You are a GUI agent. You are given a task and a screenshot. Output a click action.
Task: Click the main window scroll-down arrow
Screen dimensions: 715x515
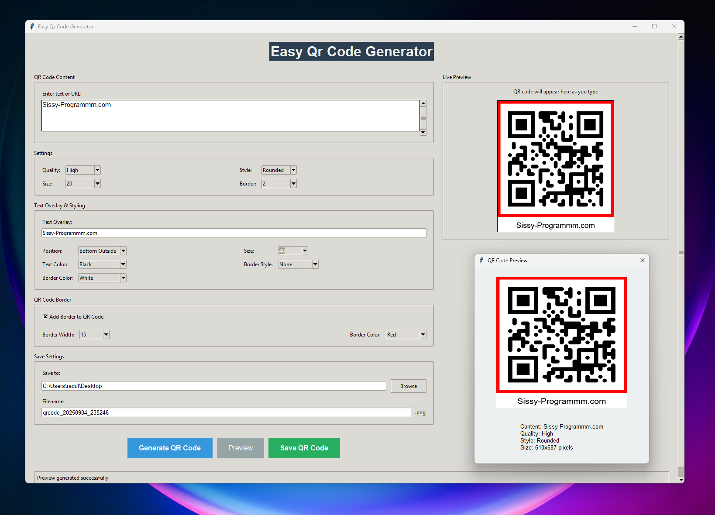pos(681,479)
